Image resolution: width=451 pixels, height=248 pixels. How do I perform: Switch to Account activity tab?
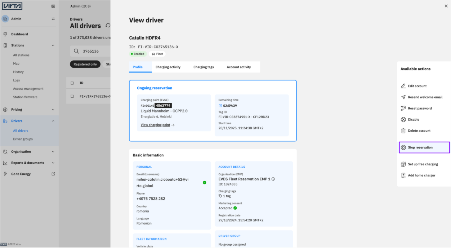239,67
